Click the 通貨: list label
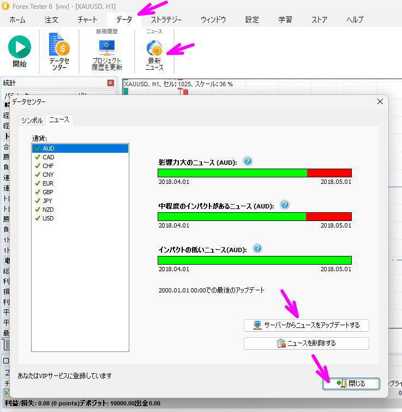Screen dimensions: 402x412 [39, 138]
